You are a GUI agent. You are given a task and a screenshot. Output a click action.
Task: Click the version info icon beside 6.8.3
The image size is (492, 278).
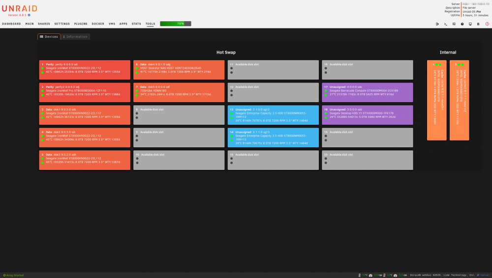pyautogui.click(x=29, y=15)
